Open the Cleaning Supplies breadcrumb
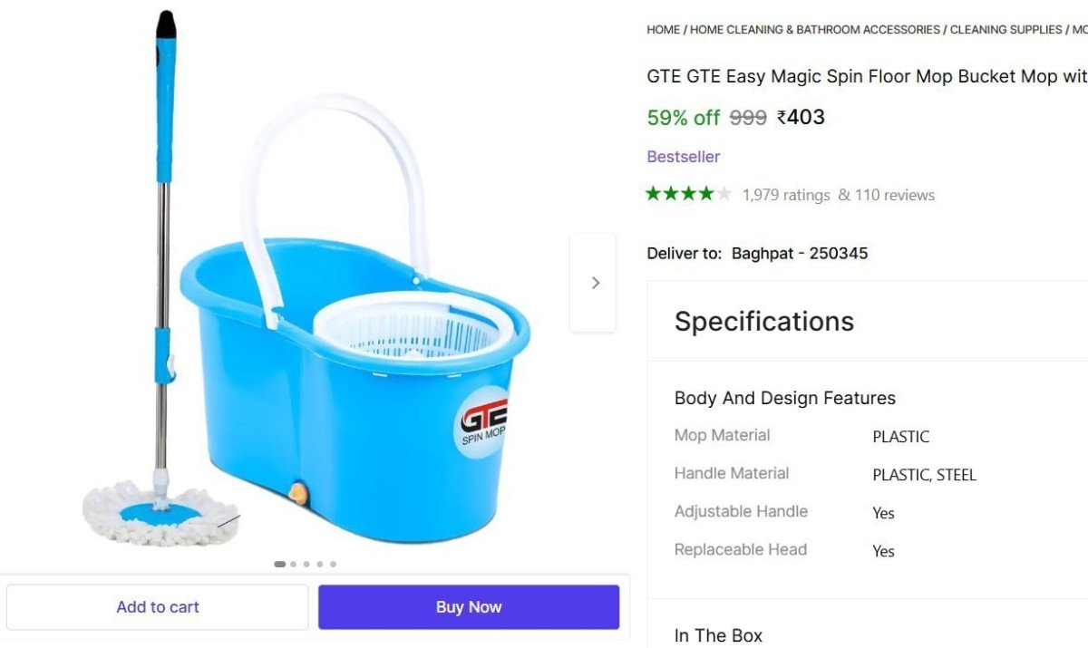Viewport: 1088px width, 648px height. (x=1005, y=30)
